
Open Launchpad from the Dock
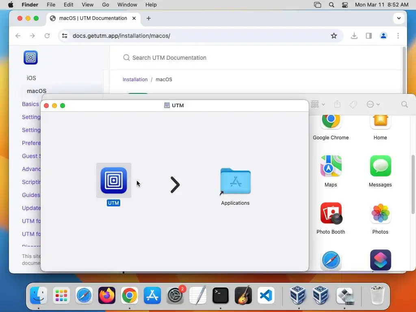point(61,295)
